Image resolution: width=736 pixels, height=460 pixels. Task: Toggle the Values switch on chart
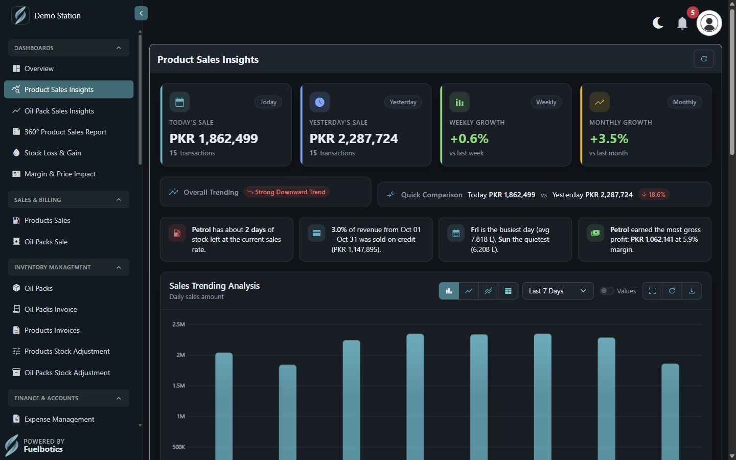(607, 291)
